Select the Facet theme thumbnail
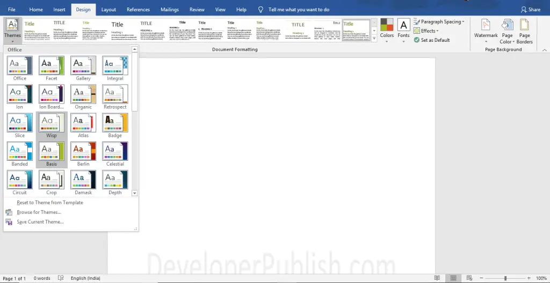550x283 pixels. coord(52,65)
